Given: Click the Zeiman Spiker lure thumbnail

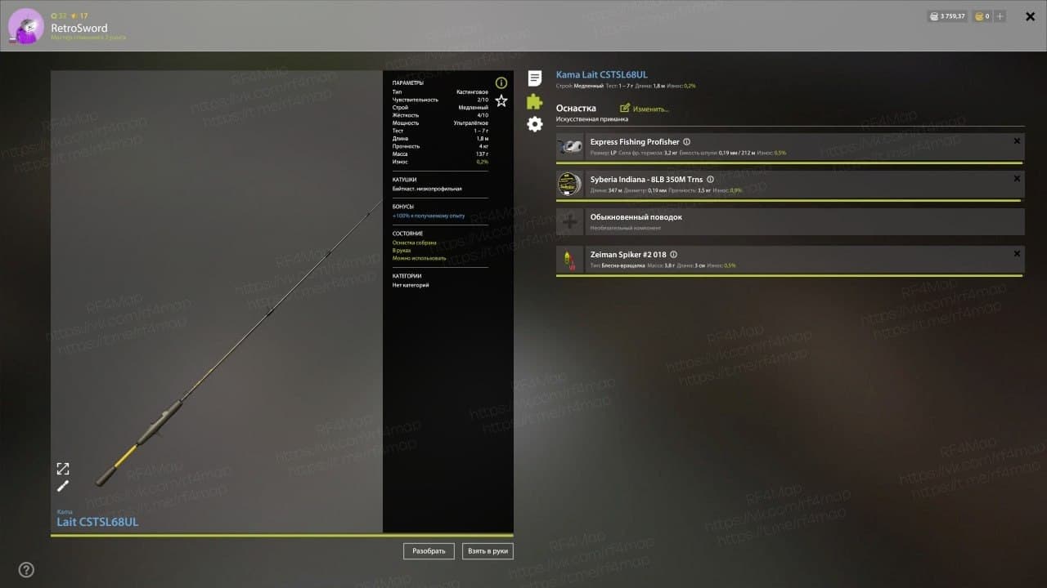Looking at the screenshot, I should pyautogui.click(x=570, y=260).
